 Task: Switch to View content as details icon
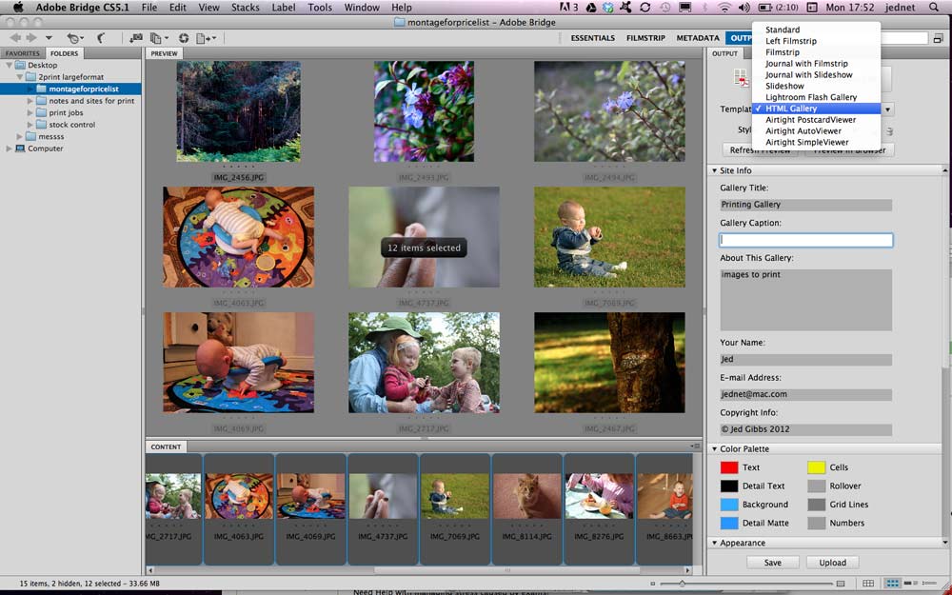click(911, 584)
